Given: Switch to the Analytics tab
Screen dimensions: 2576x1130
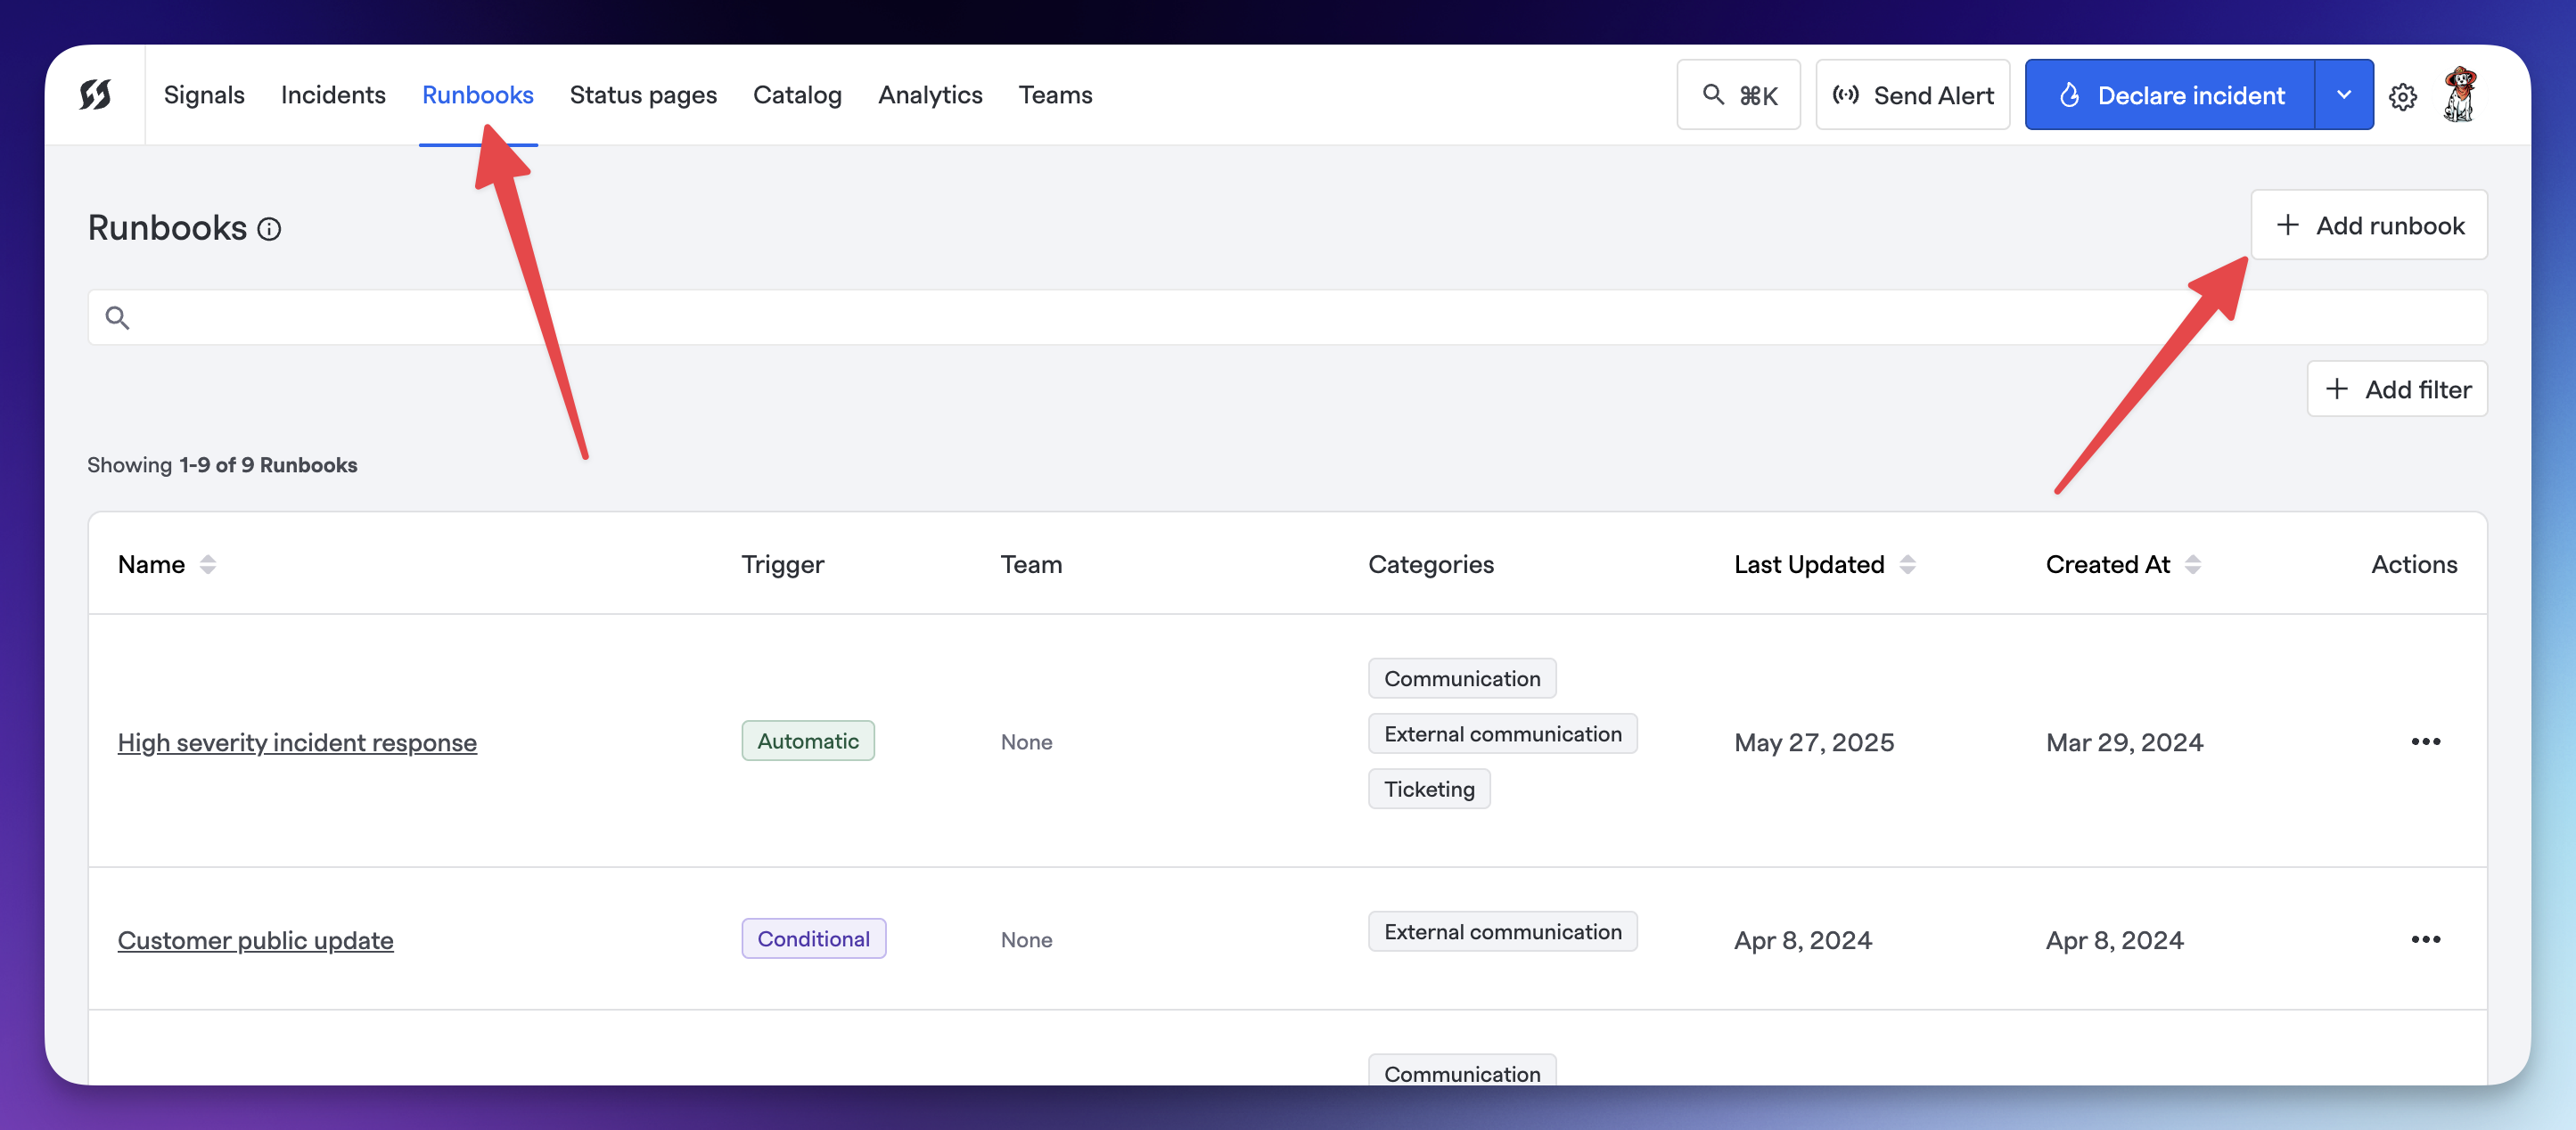Looking at the screenshot, I should point(930,95).
